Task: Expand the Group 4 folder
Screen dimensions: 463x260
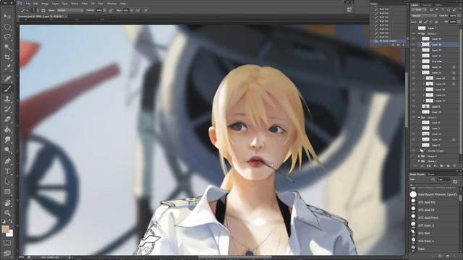Action: tap(419, 156)
